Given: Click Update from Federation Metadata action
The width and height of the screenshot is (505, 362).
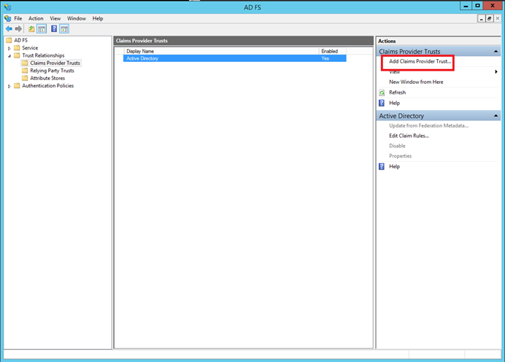Looking at the screenshot, I should [428, 126].
